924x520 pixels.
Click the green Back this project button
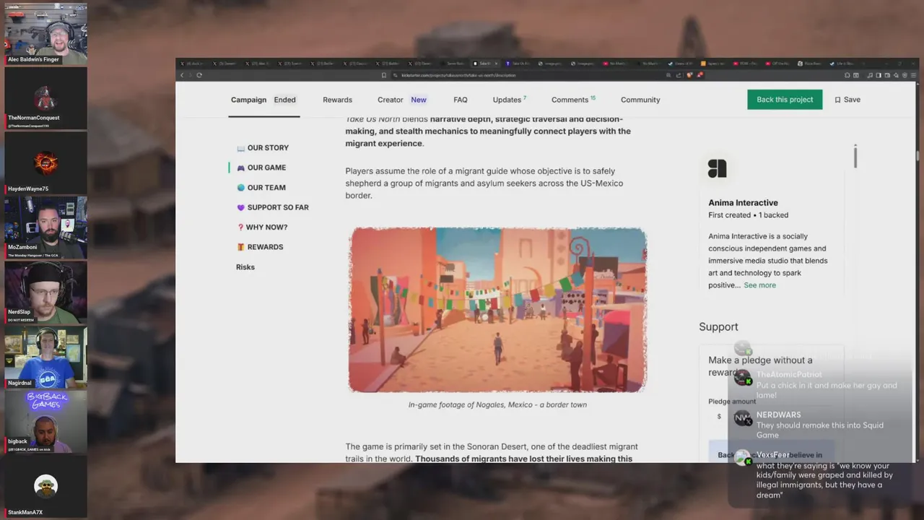785,100
